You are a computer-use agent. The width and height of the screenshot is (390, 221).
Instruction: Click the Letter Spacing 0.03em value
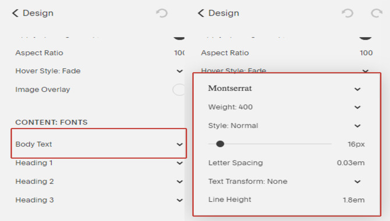click(350, 163)
